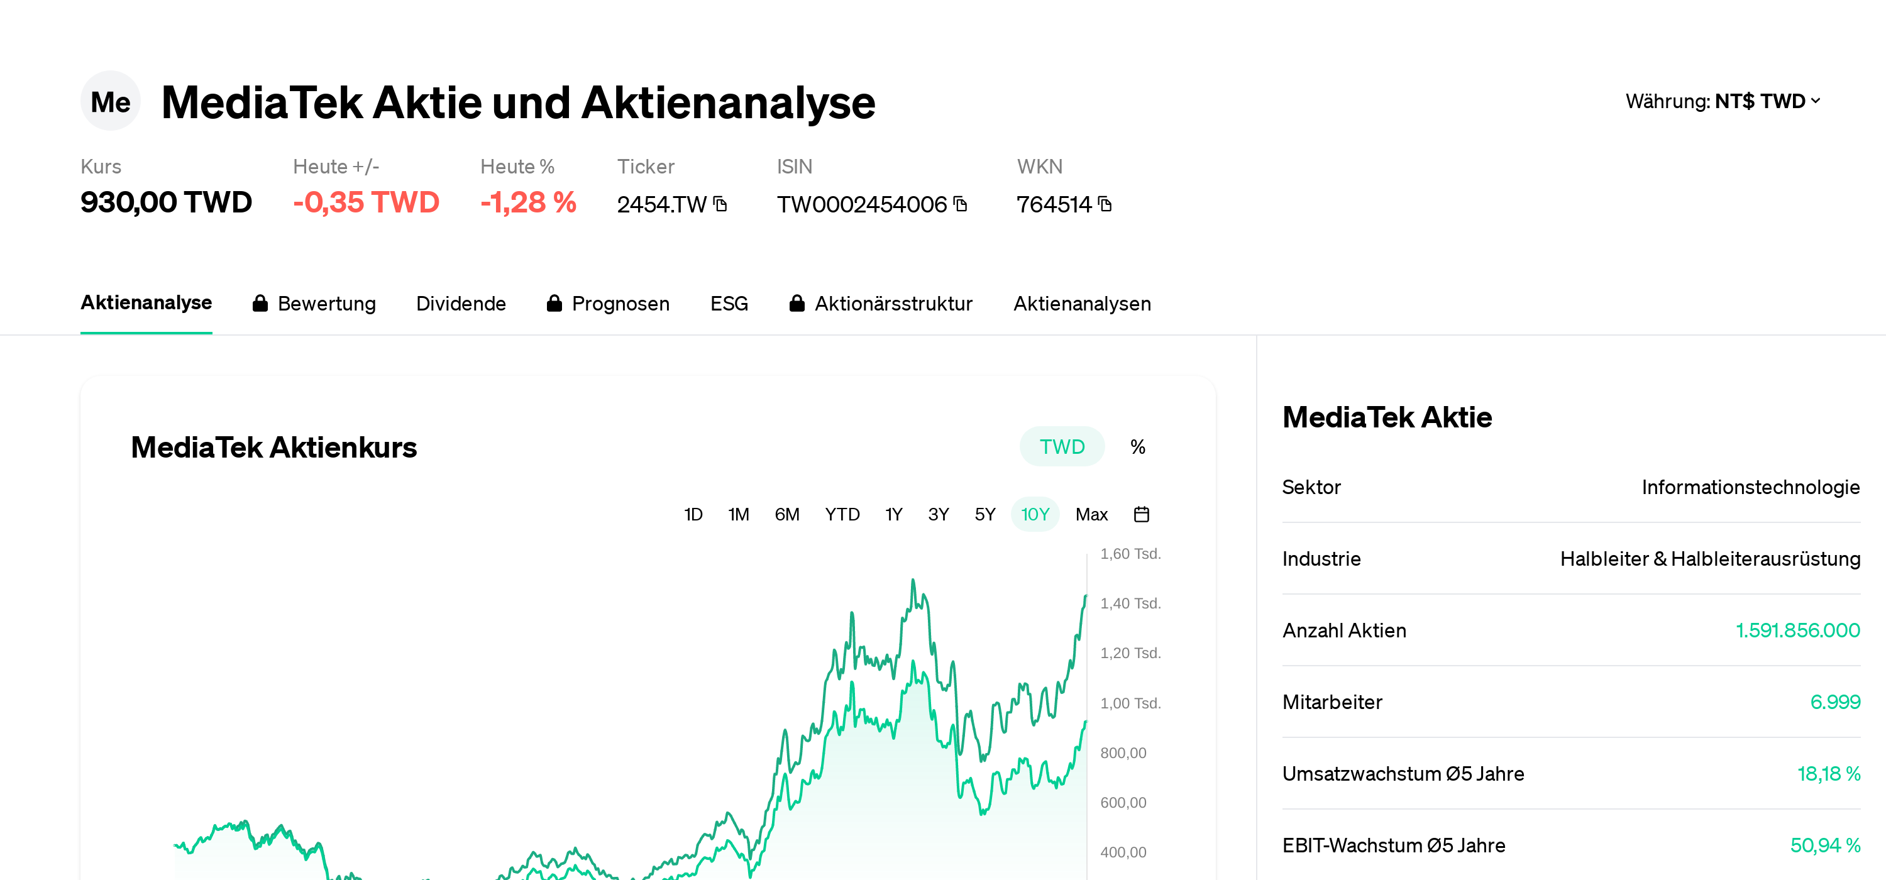
Task: Click the Anzahl Aktien value 1.591.856.000
Action: (1797, 630)
